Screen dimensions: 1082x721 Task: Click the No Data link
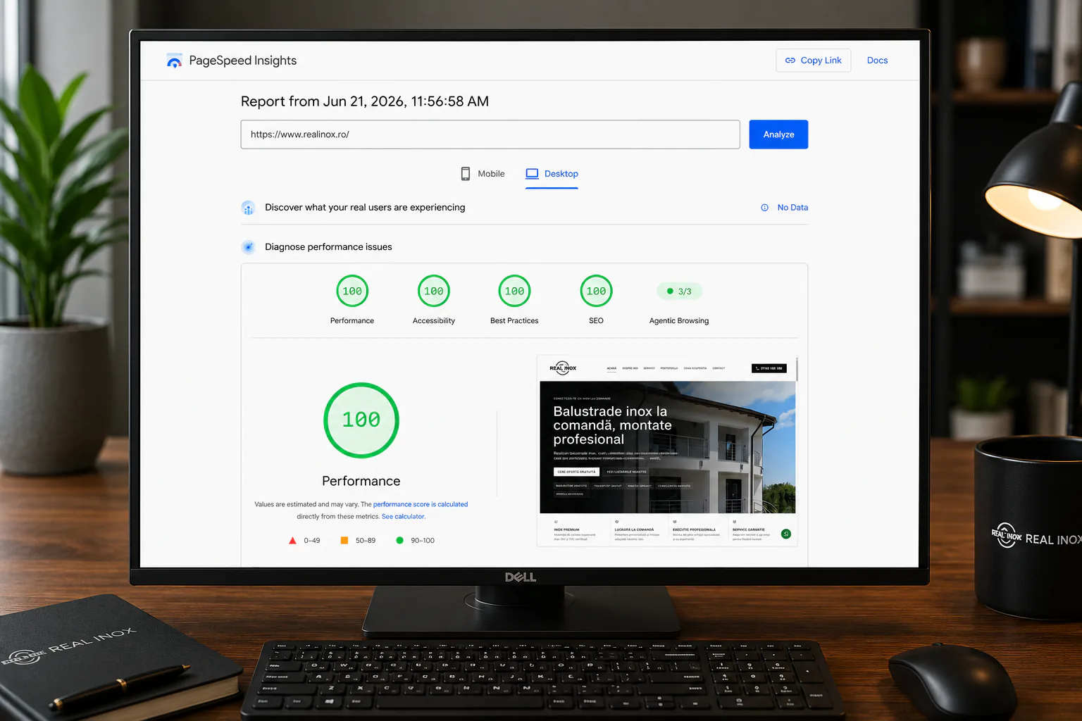click(x=792, y=208)
